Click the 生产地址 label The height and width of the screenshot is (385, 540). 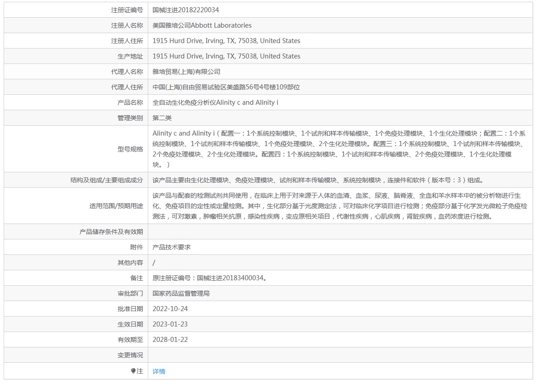pyautogui.click(x=130, y=56)
